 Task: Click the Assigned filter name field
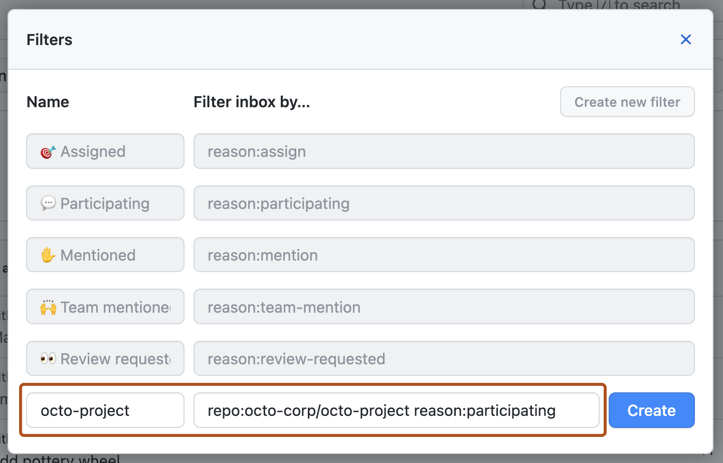coord(105,151)
